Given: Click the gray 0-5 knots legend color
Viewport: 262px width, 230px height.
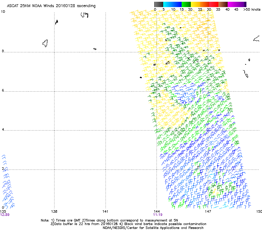Looking at the screenshot, I should point(159,4).
